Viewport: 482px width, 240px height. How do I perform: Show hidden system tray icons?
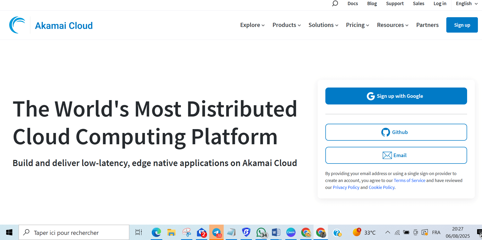click(388, 232)
